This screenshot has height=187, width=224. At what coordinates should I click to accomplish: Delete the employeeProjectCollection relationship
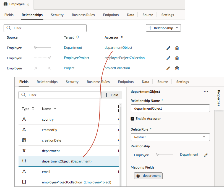pyautogui.click(x=177, y=58)
